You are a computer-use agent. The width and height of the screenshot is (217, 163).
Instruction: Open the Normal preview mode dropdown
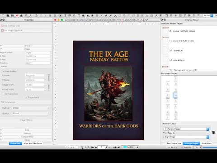(x=208, y=15)
